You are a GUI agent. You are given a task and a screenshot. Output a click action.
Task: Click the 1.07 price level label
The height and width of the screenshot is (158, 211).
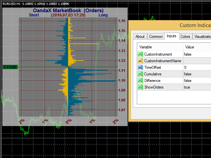(x=122, y=110)
